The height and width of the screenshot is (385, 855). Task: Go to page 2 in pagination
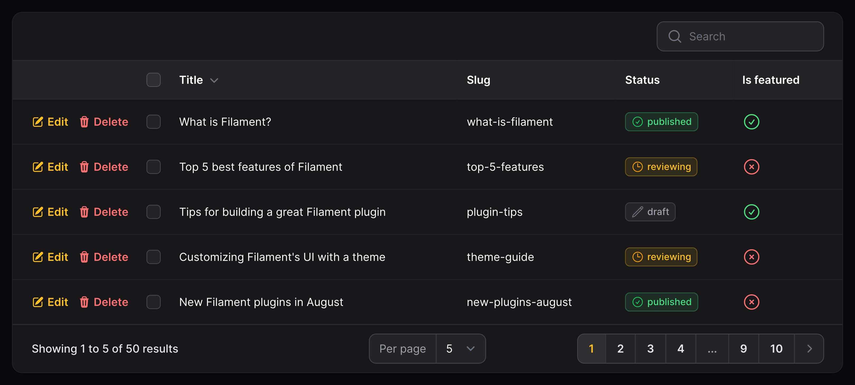620,348
